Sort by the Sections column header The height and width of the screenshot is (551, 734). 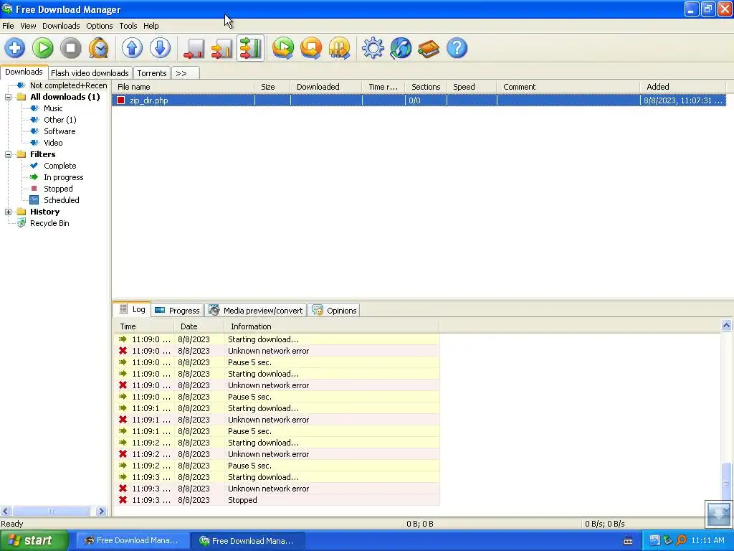(426, 87)
